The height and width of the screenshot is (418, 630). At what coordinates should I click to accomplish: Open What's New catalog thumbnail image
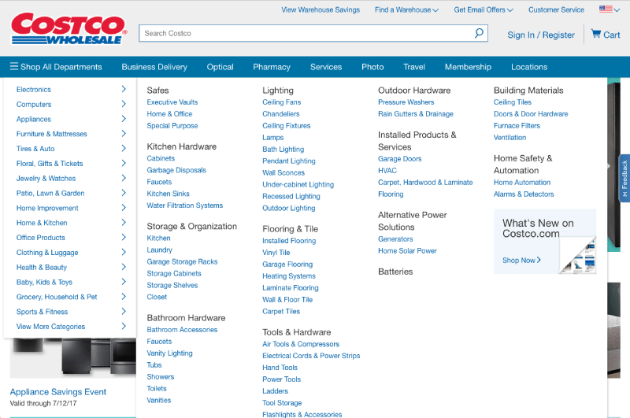tap(578, 255)
